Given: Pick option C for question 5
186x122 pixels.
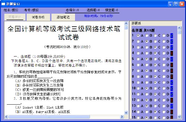Looking at the screenshot, I should [x=155, y=59].
